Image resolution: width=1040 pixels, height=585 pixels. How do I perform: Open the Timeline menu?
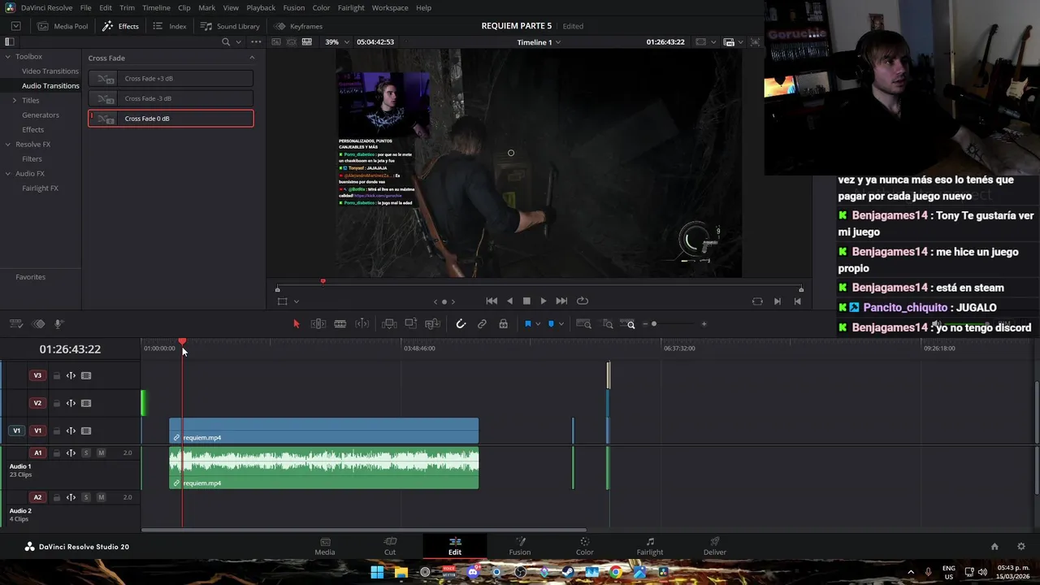click(x=156, y=7)
